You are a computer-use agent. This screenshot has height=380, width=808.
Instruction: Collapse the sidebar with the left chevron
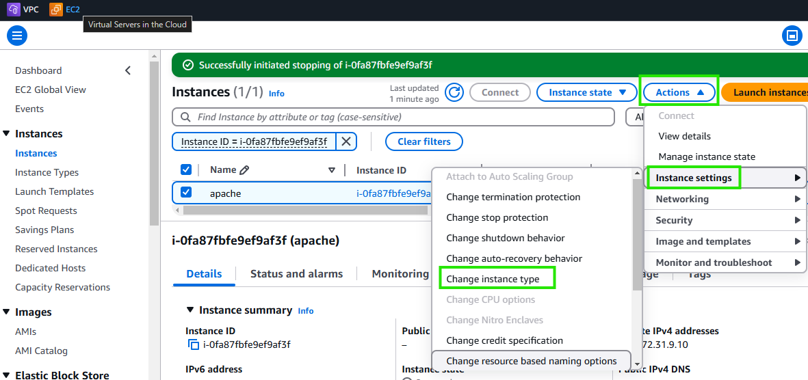point(128,70)
